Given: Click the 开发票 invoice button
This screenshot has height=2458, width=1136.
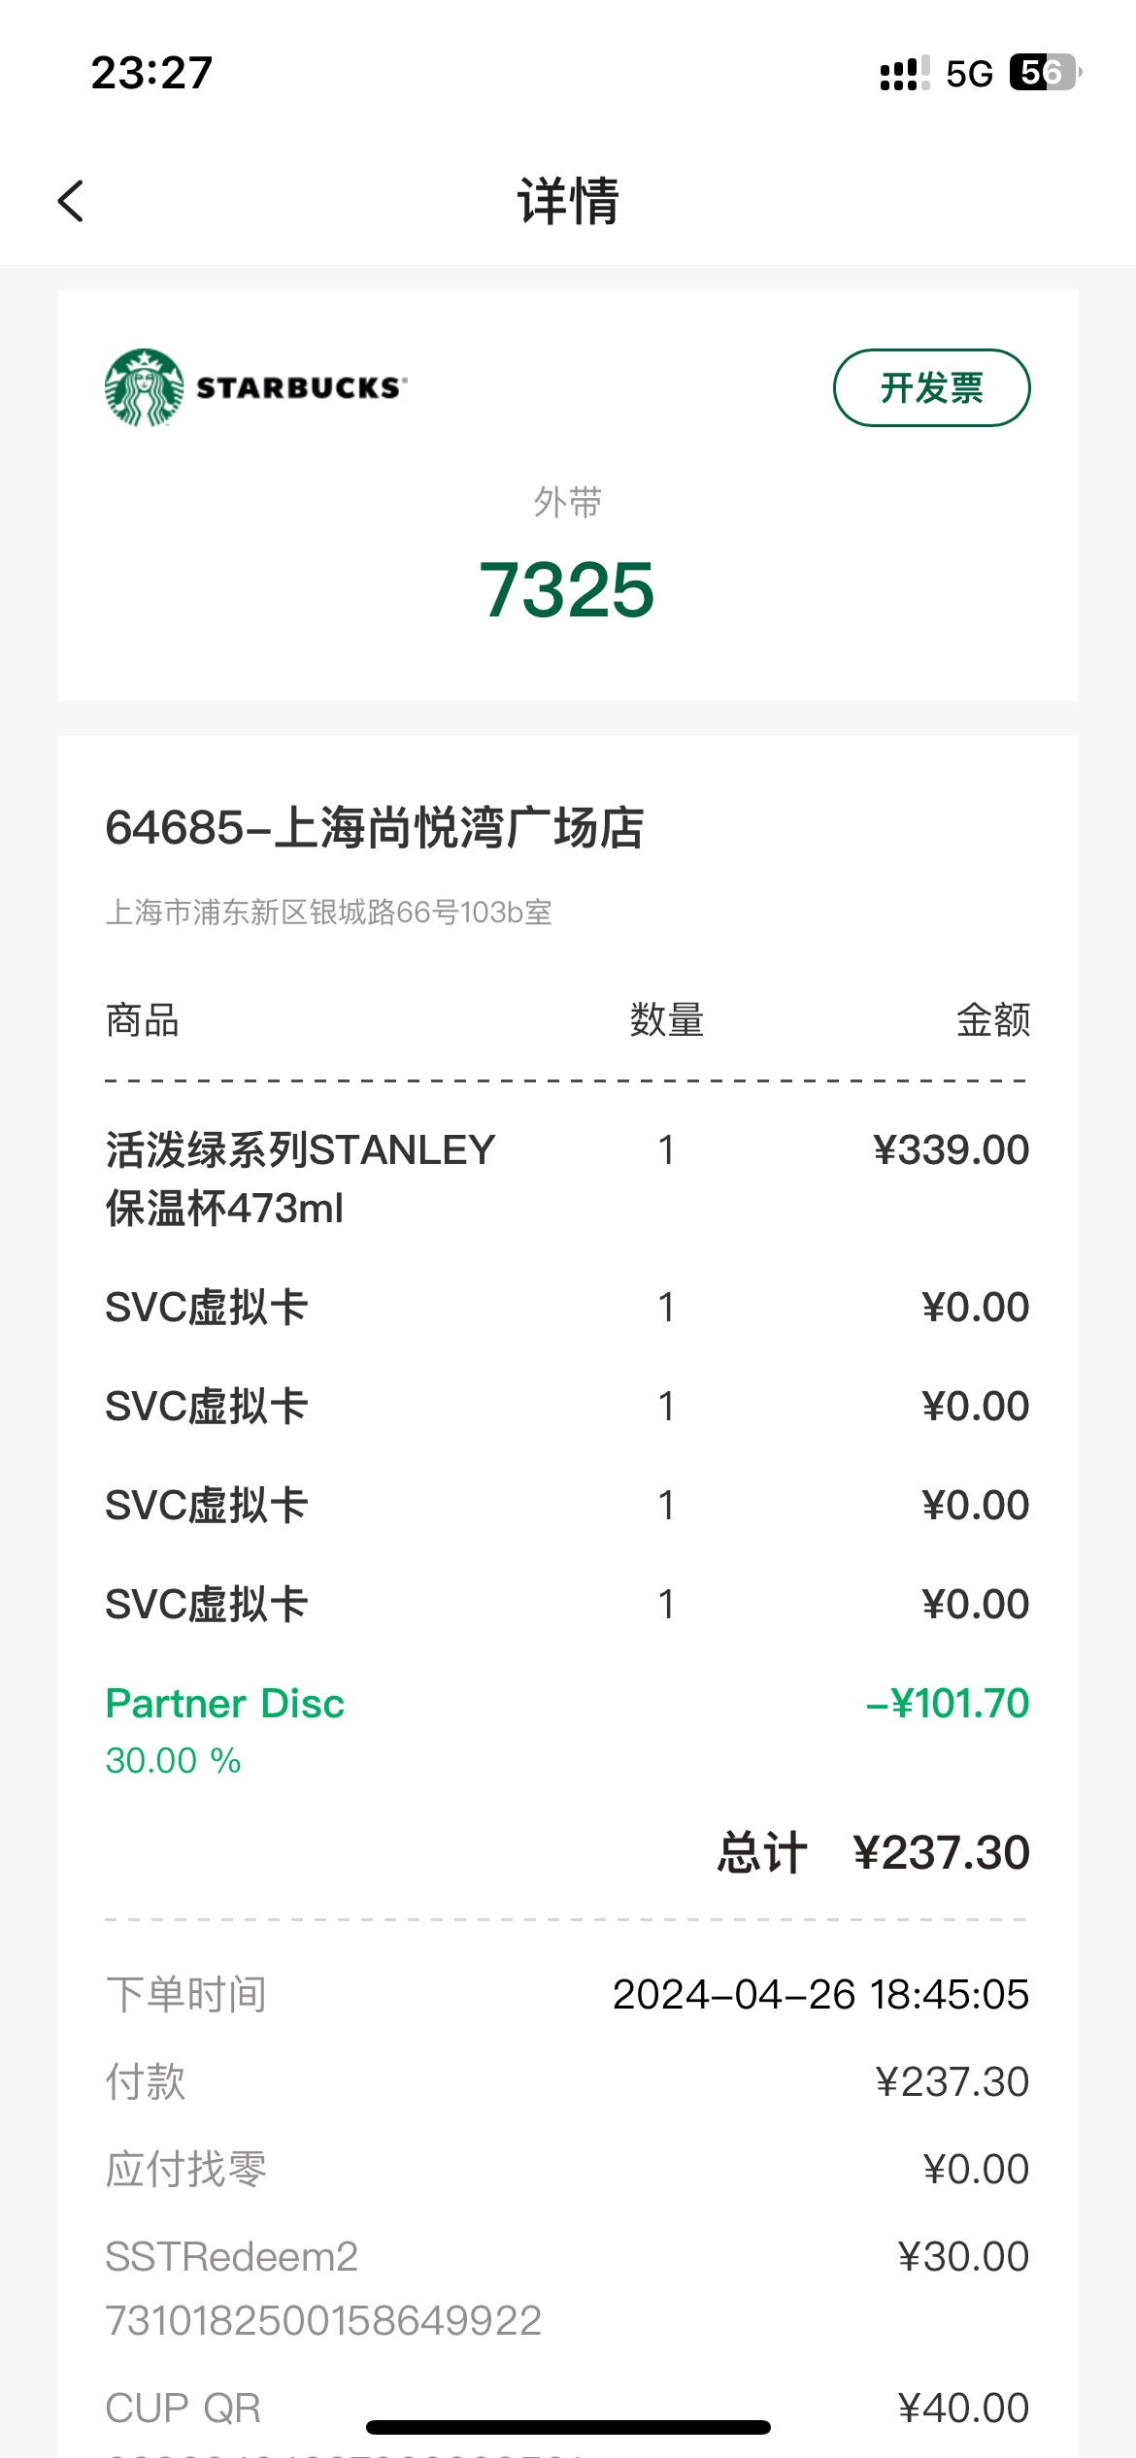Looking at the screenshot, I should [x=931, y=387].
